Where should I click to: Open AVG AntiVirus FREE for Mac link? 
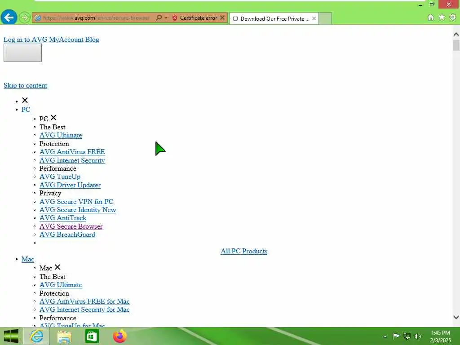[x=84, y=301]
